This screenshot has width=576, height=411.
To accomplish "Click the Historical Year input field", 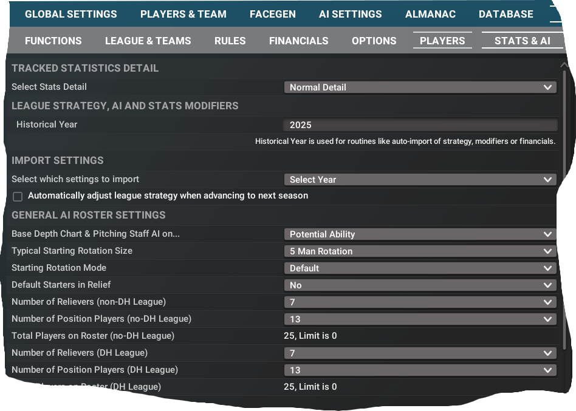I will click(x=420, y=125).
